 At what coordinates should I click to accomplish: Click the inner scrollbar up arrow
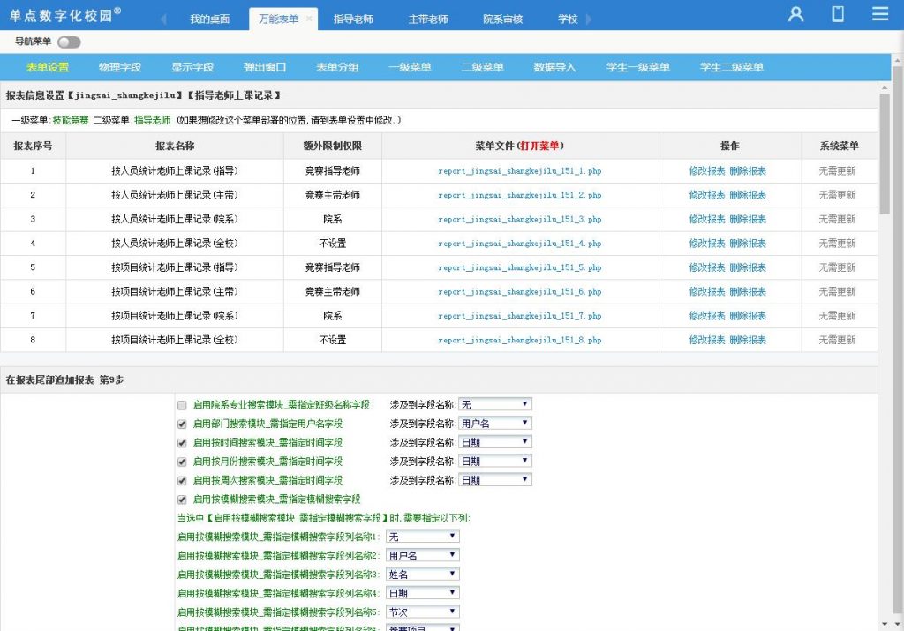(885, 87)
